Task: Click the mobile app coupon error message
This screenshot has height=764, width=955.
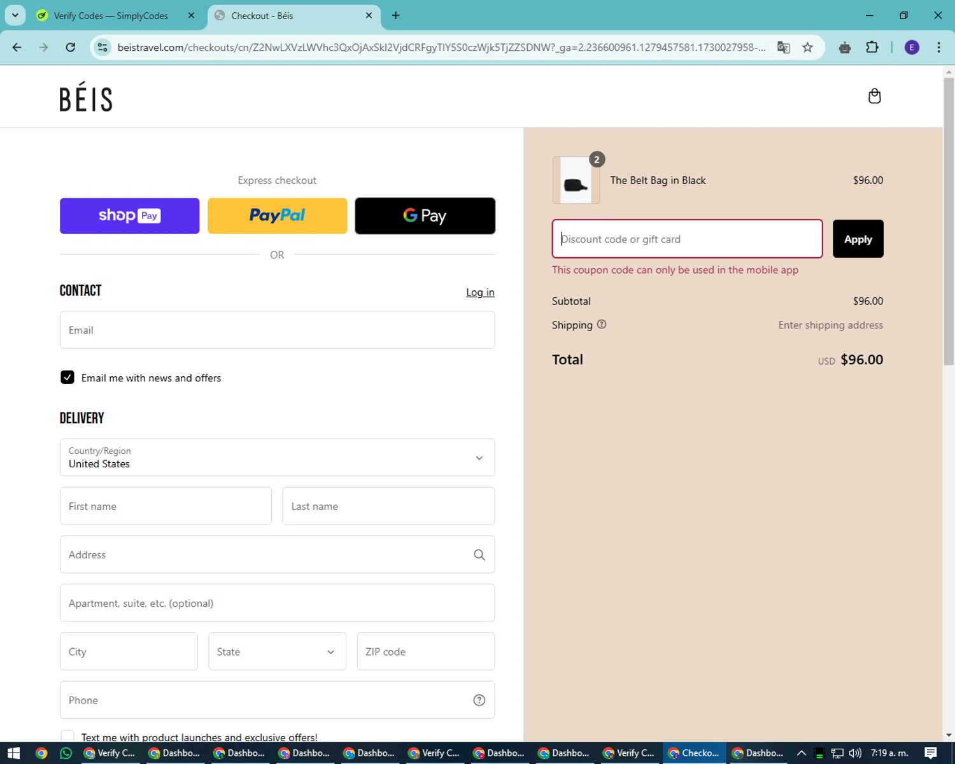Action: click(675, 270)
